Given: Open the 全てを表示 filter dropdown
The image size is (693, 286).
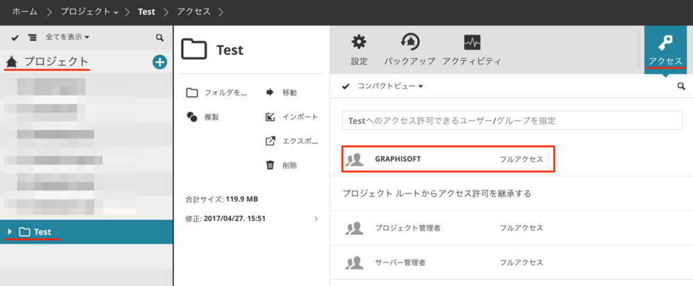Looking at the screenshot, I should pyautogui.click(x=67, y=37).
